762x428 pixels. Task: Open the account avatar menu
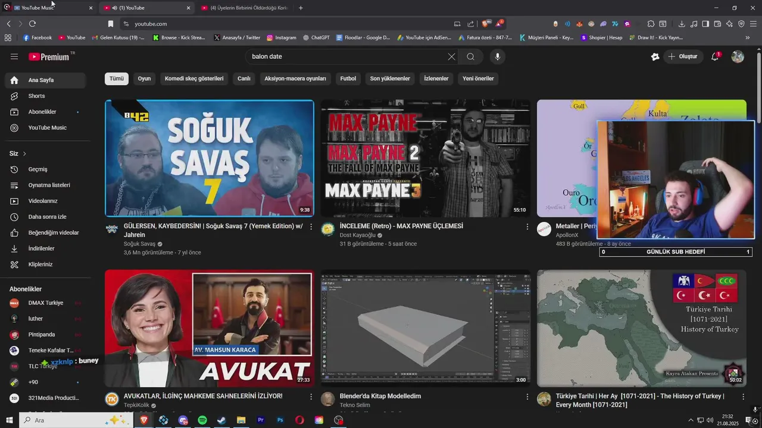(x=738, y=56)
